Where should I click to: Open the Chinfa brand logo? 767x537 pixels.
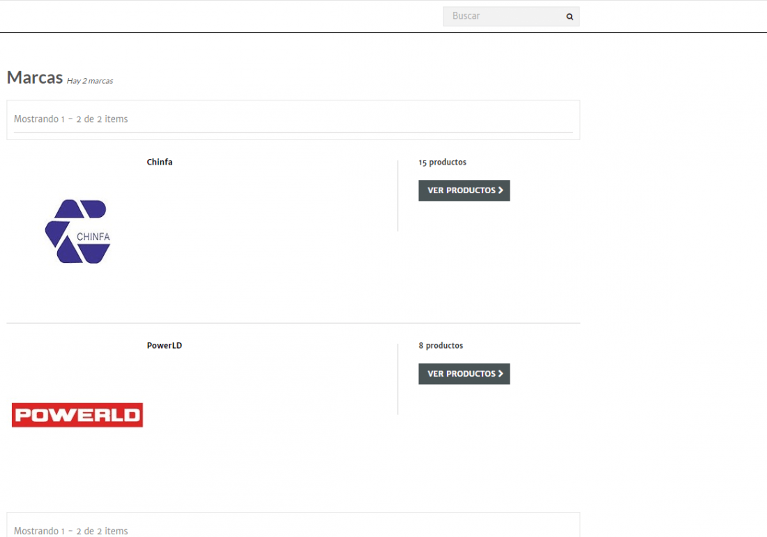78,232
